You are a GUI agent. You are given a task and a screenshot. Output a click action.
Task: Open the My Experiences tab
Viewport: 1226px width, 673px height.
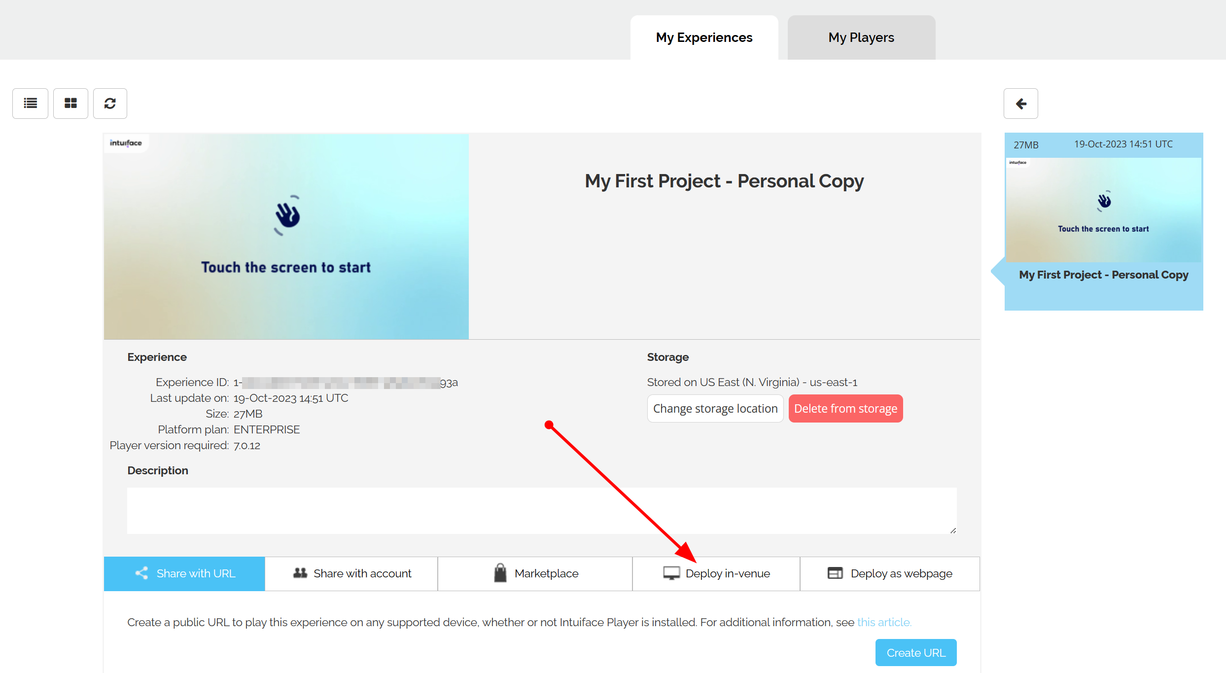click(x=704, y=37)
